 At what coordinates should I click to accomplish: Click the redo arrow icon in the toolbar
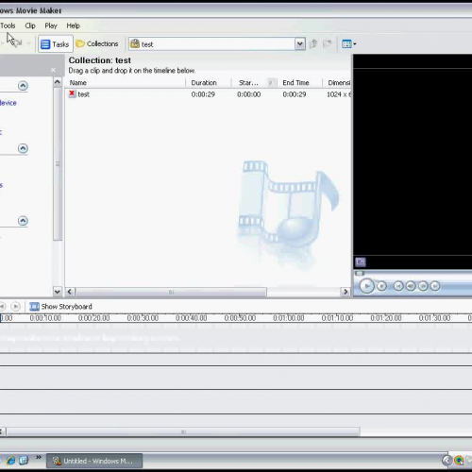click(18, 42)
